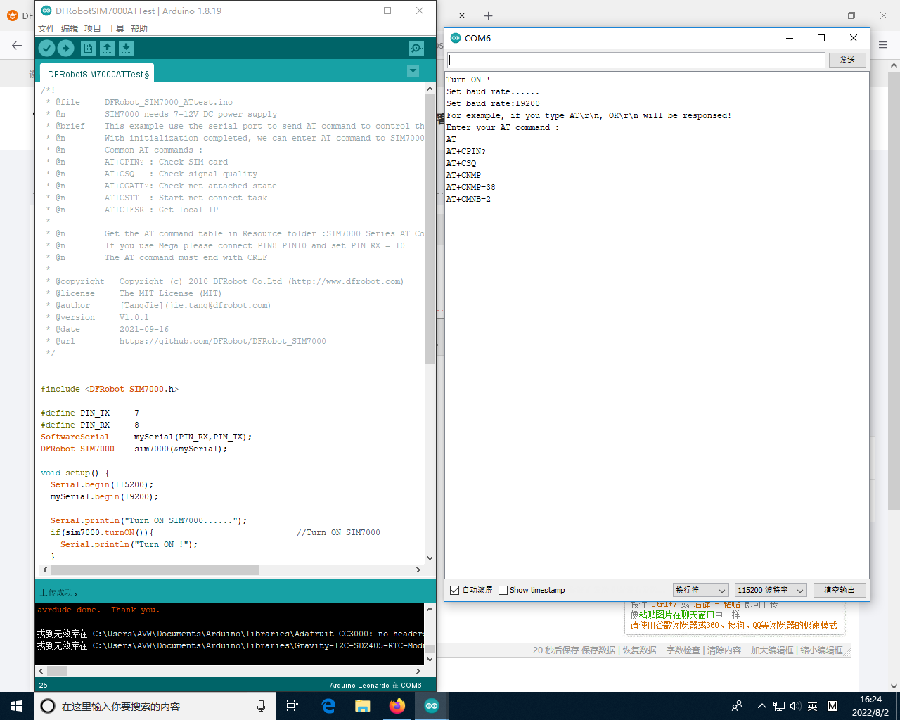Create a new sketch with the New icon
900x720 pixels.
pyautogui.click(x=88, y=48)
